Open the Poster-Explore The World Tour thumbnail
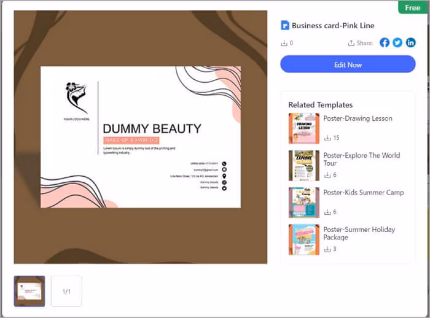 point(304,166)
